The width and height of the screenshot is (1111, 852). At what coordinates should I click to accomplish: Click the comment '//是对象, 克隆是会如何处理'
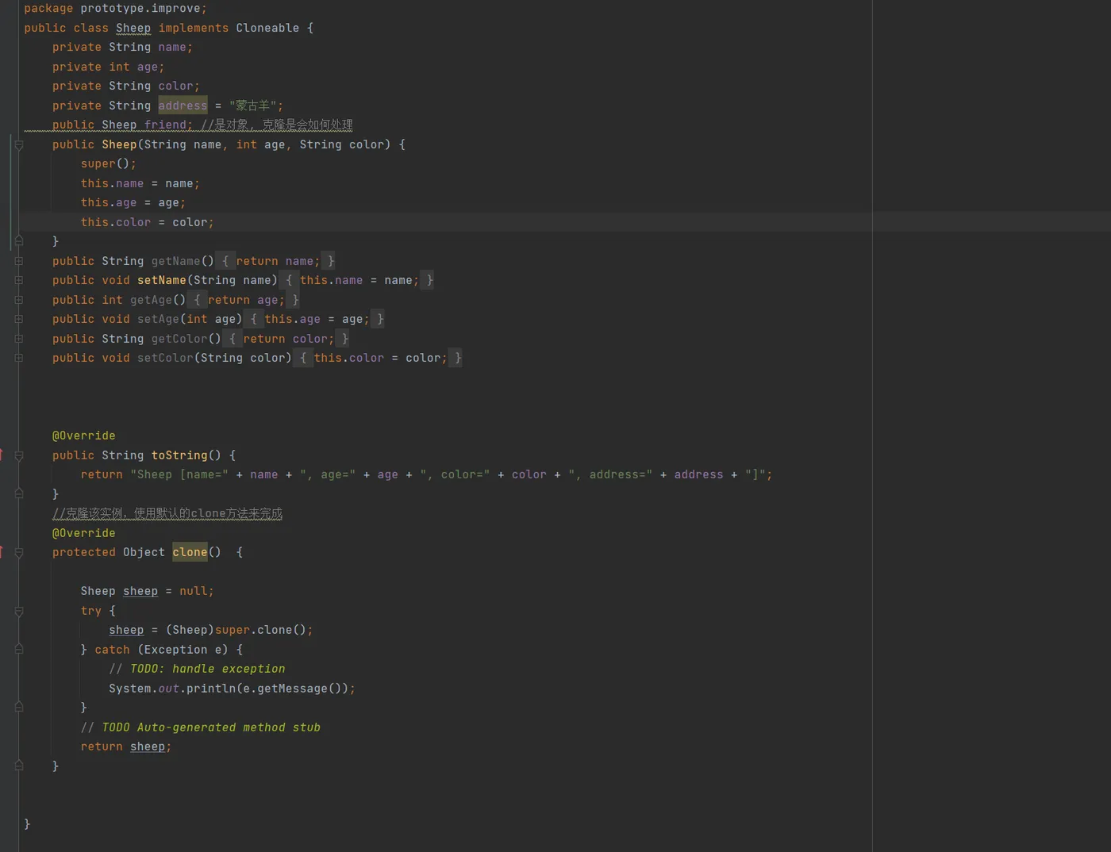pyautogui.click(x=277, y=125)
